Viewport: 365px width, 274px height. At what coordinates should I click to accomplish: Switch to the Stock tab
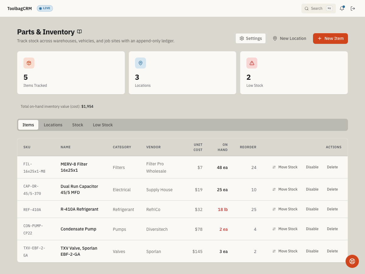[x=78, y=125]
